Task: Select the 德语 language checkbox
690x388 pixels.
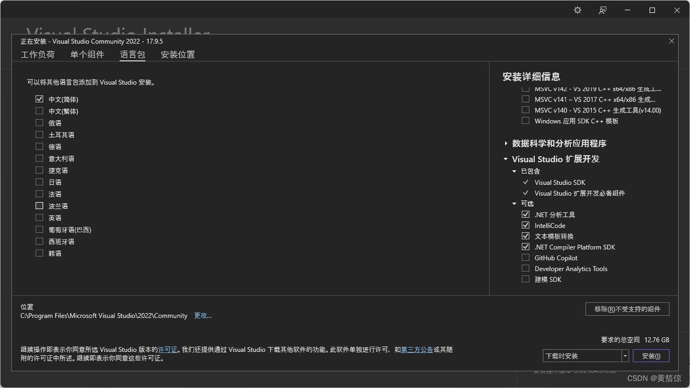Action: (39, 147)
